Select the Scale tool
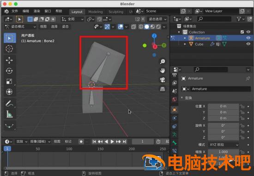This screenshot has height=176, width=254. point(9,81)
